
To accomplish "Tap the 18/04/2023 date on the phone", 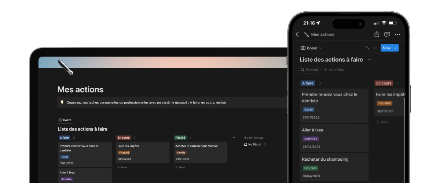I will (x=311, y=176).
